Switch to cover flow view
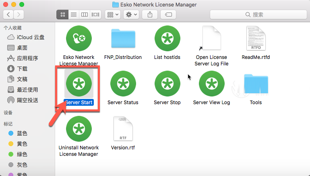The width and height of the screenshot is (310, 176). [95, 15]
